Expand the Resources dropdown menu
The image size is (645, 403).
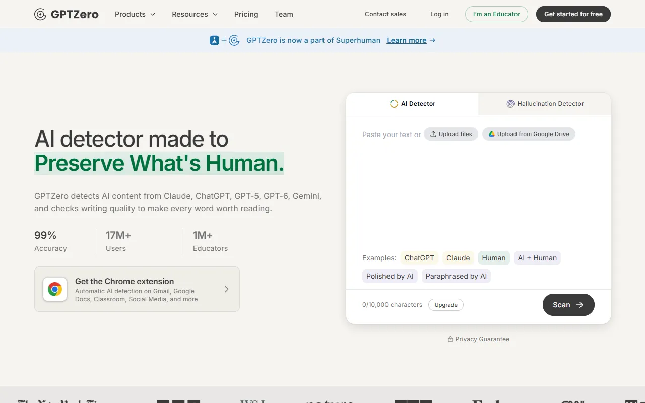click(x=195, y=14)
